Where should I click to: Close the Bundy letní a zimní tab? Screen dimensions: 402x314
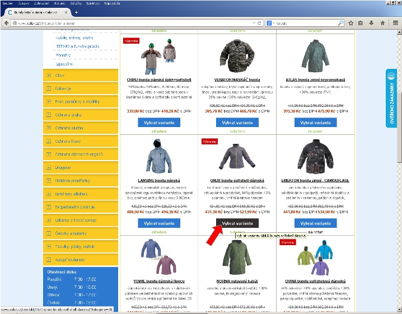pyautogui.click(x=66, y=12)
